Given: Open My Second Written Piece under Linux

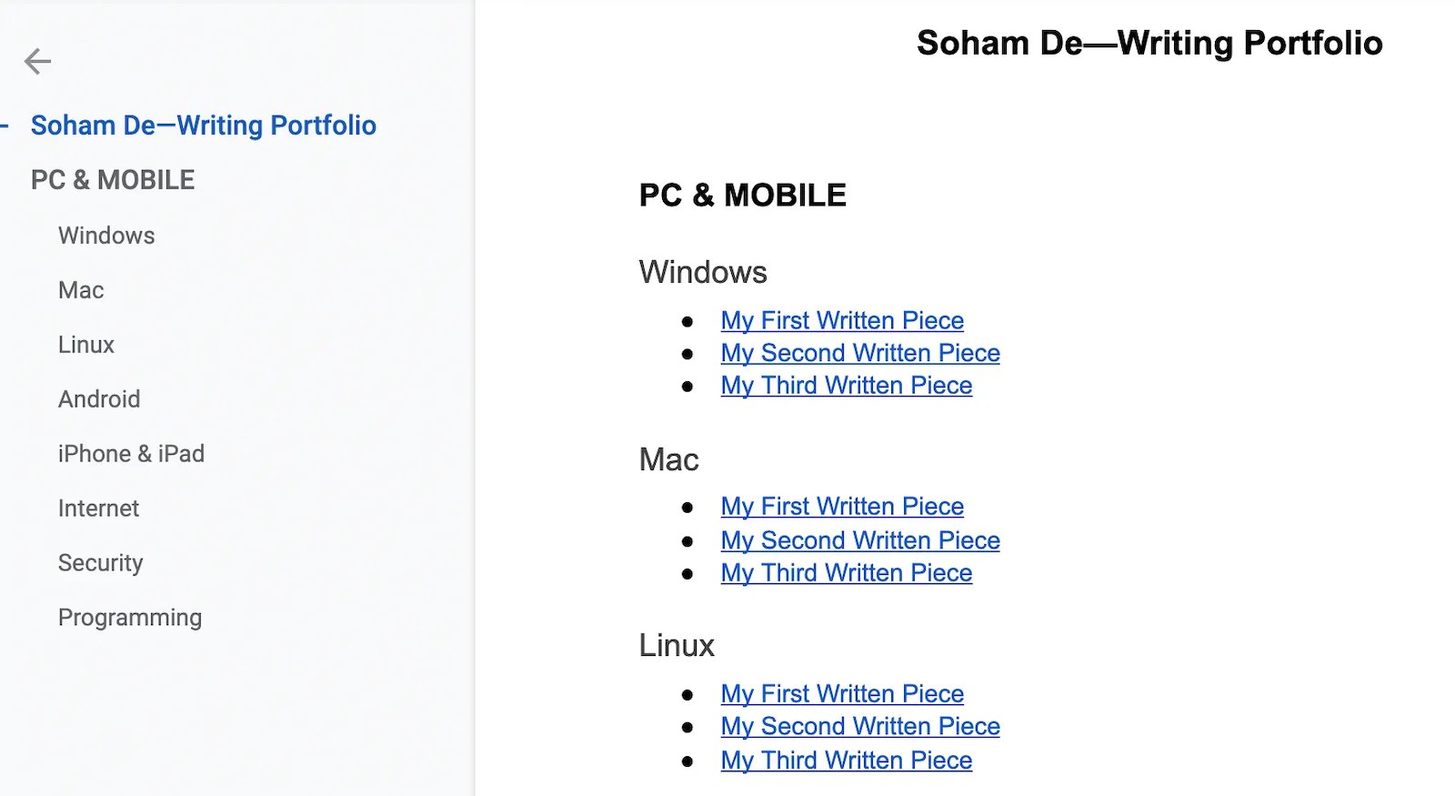Looking at the screenshot, I should [x=860, y=727].
